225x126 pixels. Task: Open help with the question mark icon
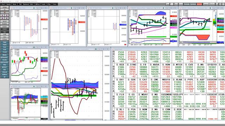point(223,4)
